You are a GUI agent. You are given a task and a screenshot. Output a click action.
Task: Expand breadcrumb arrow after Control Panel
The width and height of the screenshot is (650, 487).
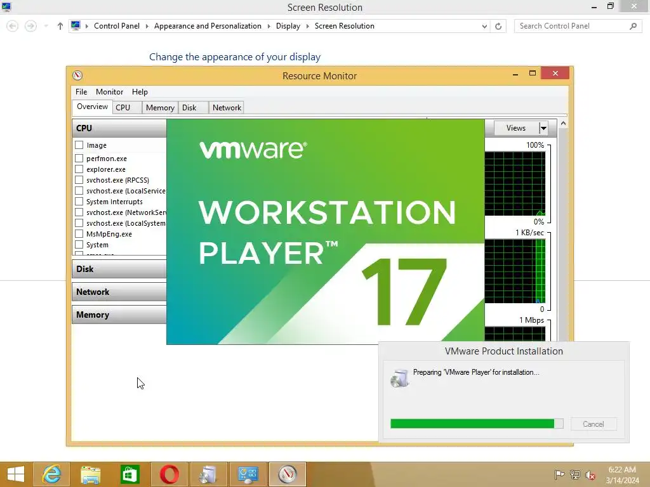pyautogui.click(x=147, y=26)
